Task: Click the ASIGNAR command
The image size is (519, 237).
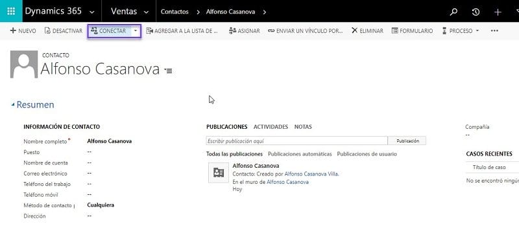Action: (x=245, y=30)
